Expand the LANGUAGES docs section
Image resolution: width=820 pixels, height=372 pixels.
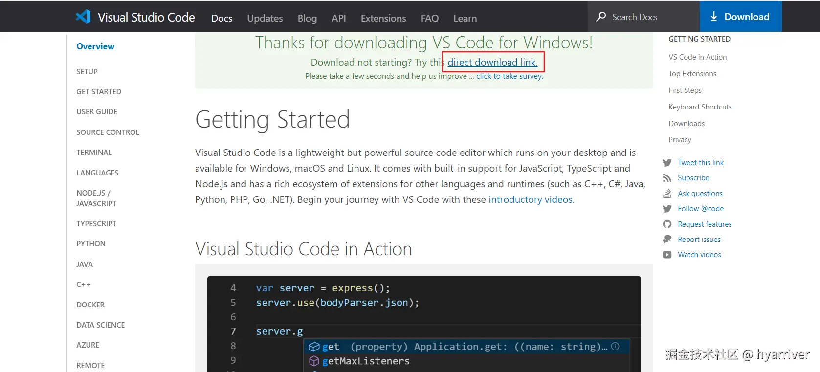tap(97, 173)
